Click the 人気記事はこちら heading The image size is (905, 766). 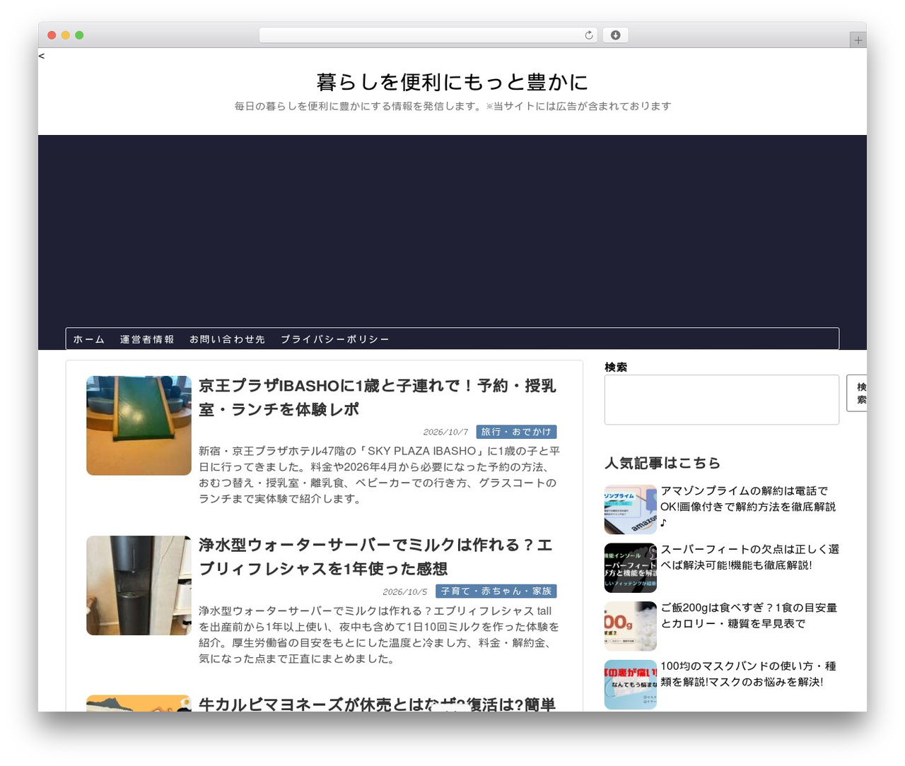[662, 463]
